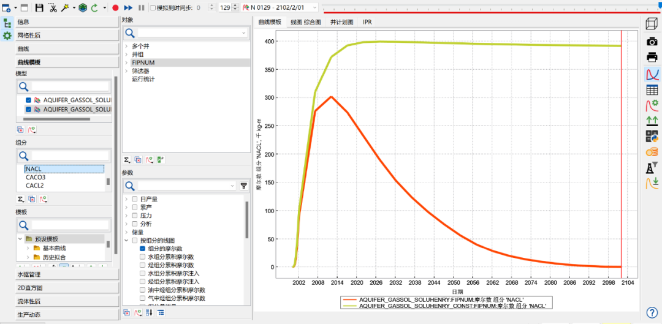Click the help question mark icon
The height and width of the screenshot is (324, 662).
pos(652,312)
